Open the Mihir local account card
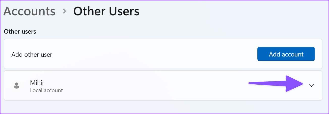The height and width of the screenshot is (114, 329). click(x=163, y=85)
